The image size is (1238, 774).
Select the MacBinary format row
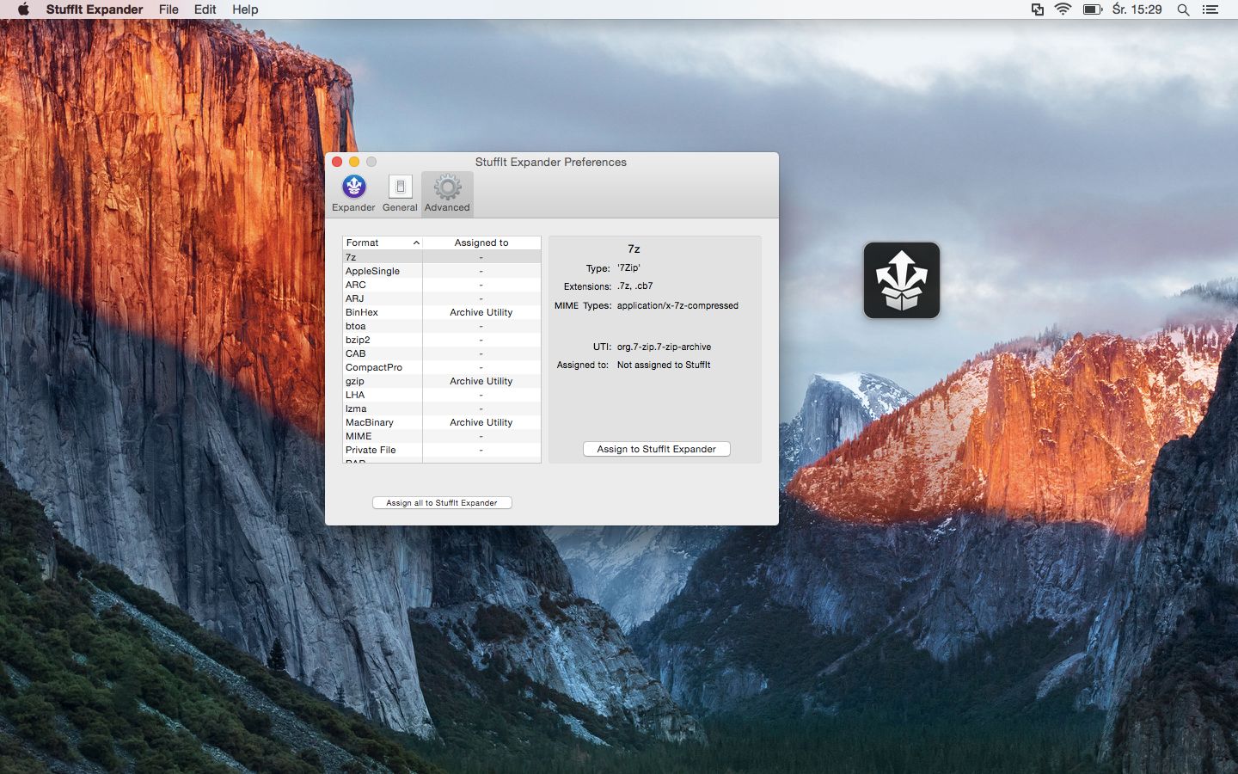click(442, 422)
